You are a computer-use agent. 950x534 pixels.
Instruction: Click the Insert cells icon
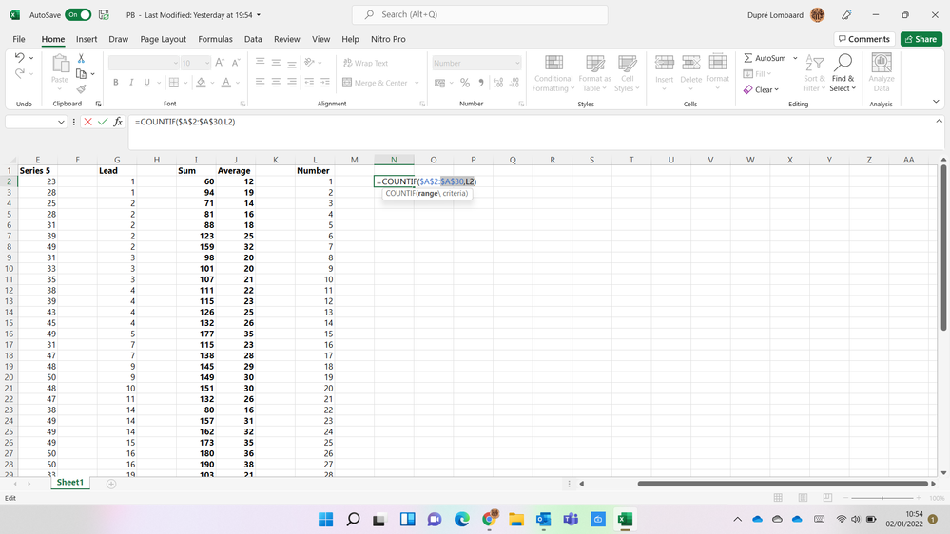[x=664, y=63]
